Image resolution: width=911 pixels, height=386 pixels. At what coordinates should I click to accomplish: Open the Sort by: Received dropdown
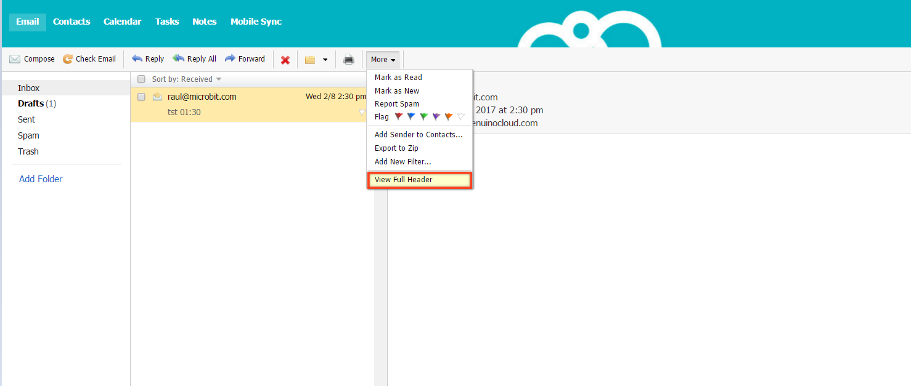(x=187, y=79)
